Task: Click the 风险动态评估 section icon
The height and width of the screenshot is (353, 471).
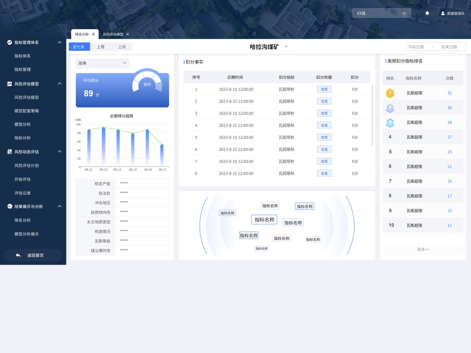Action: tap(9, 152)
